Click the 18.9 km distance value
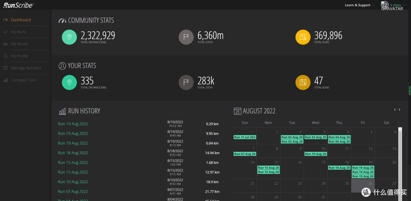Viewport: 411px width, 201px height. coord(212,182)
